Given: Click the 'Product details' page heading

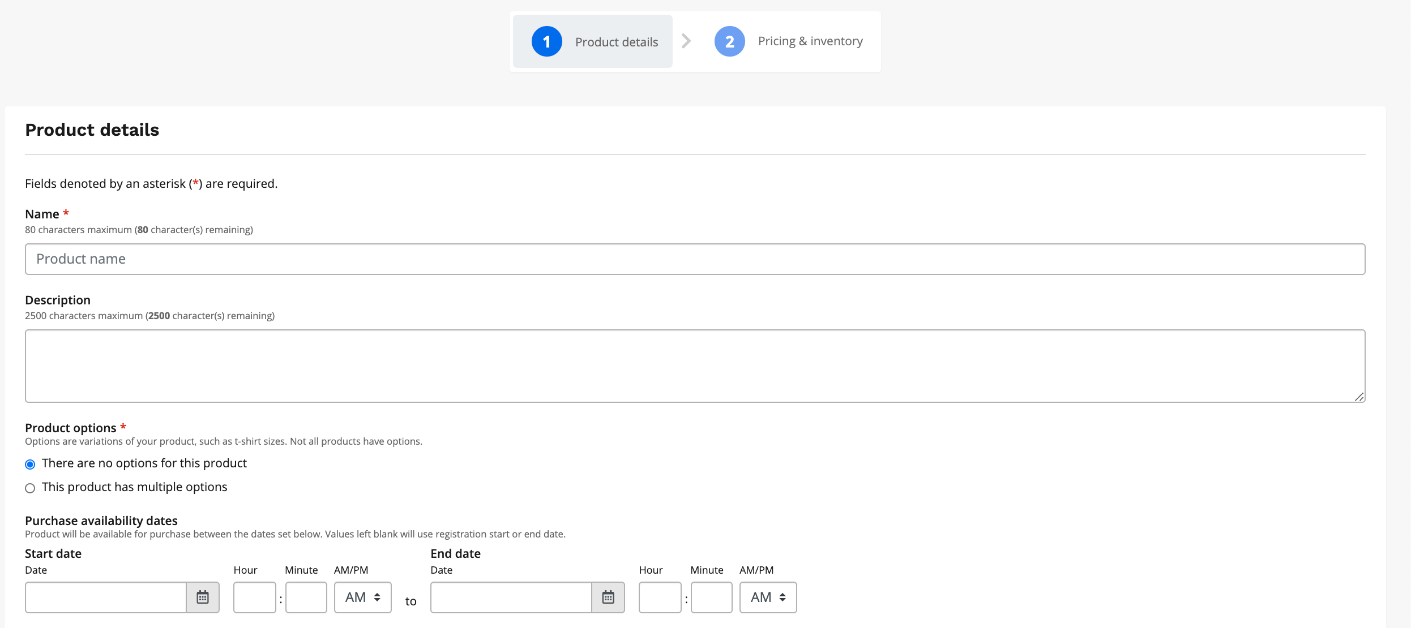Looking at the screenshot, I should [92, 130].
